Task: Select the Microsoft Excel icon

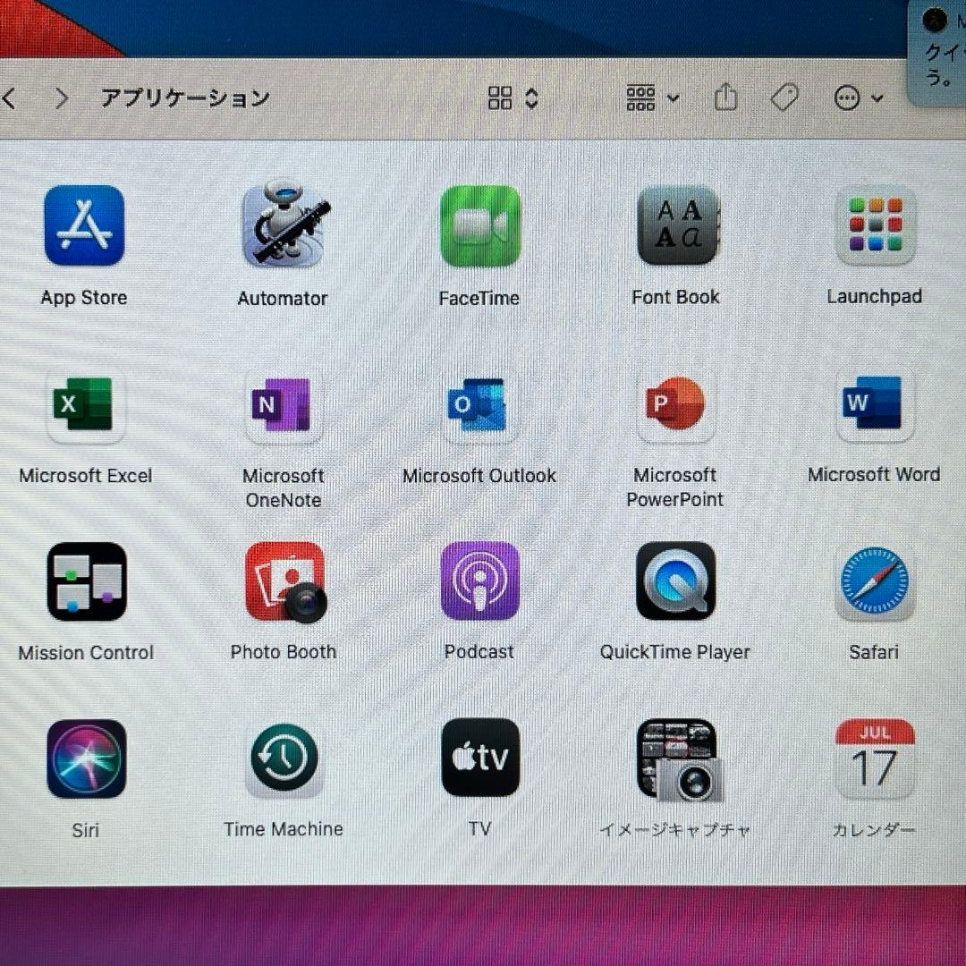Action: (x=86, y=404)
